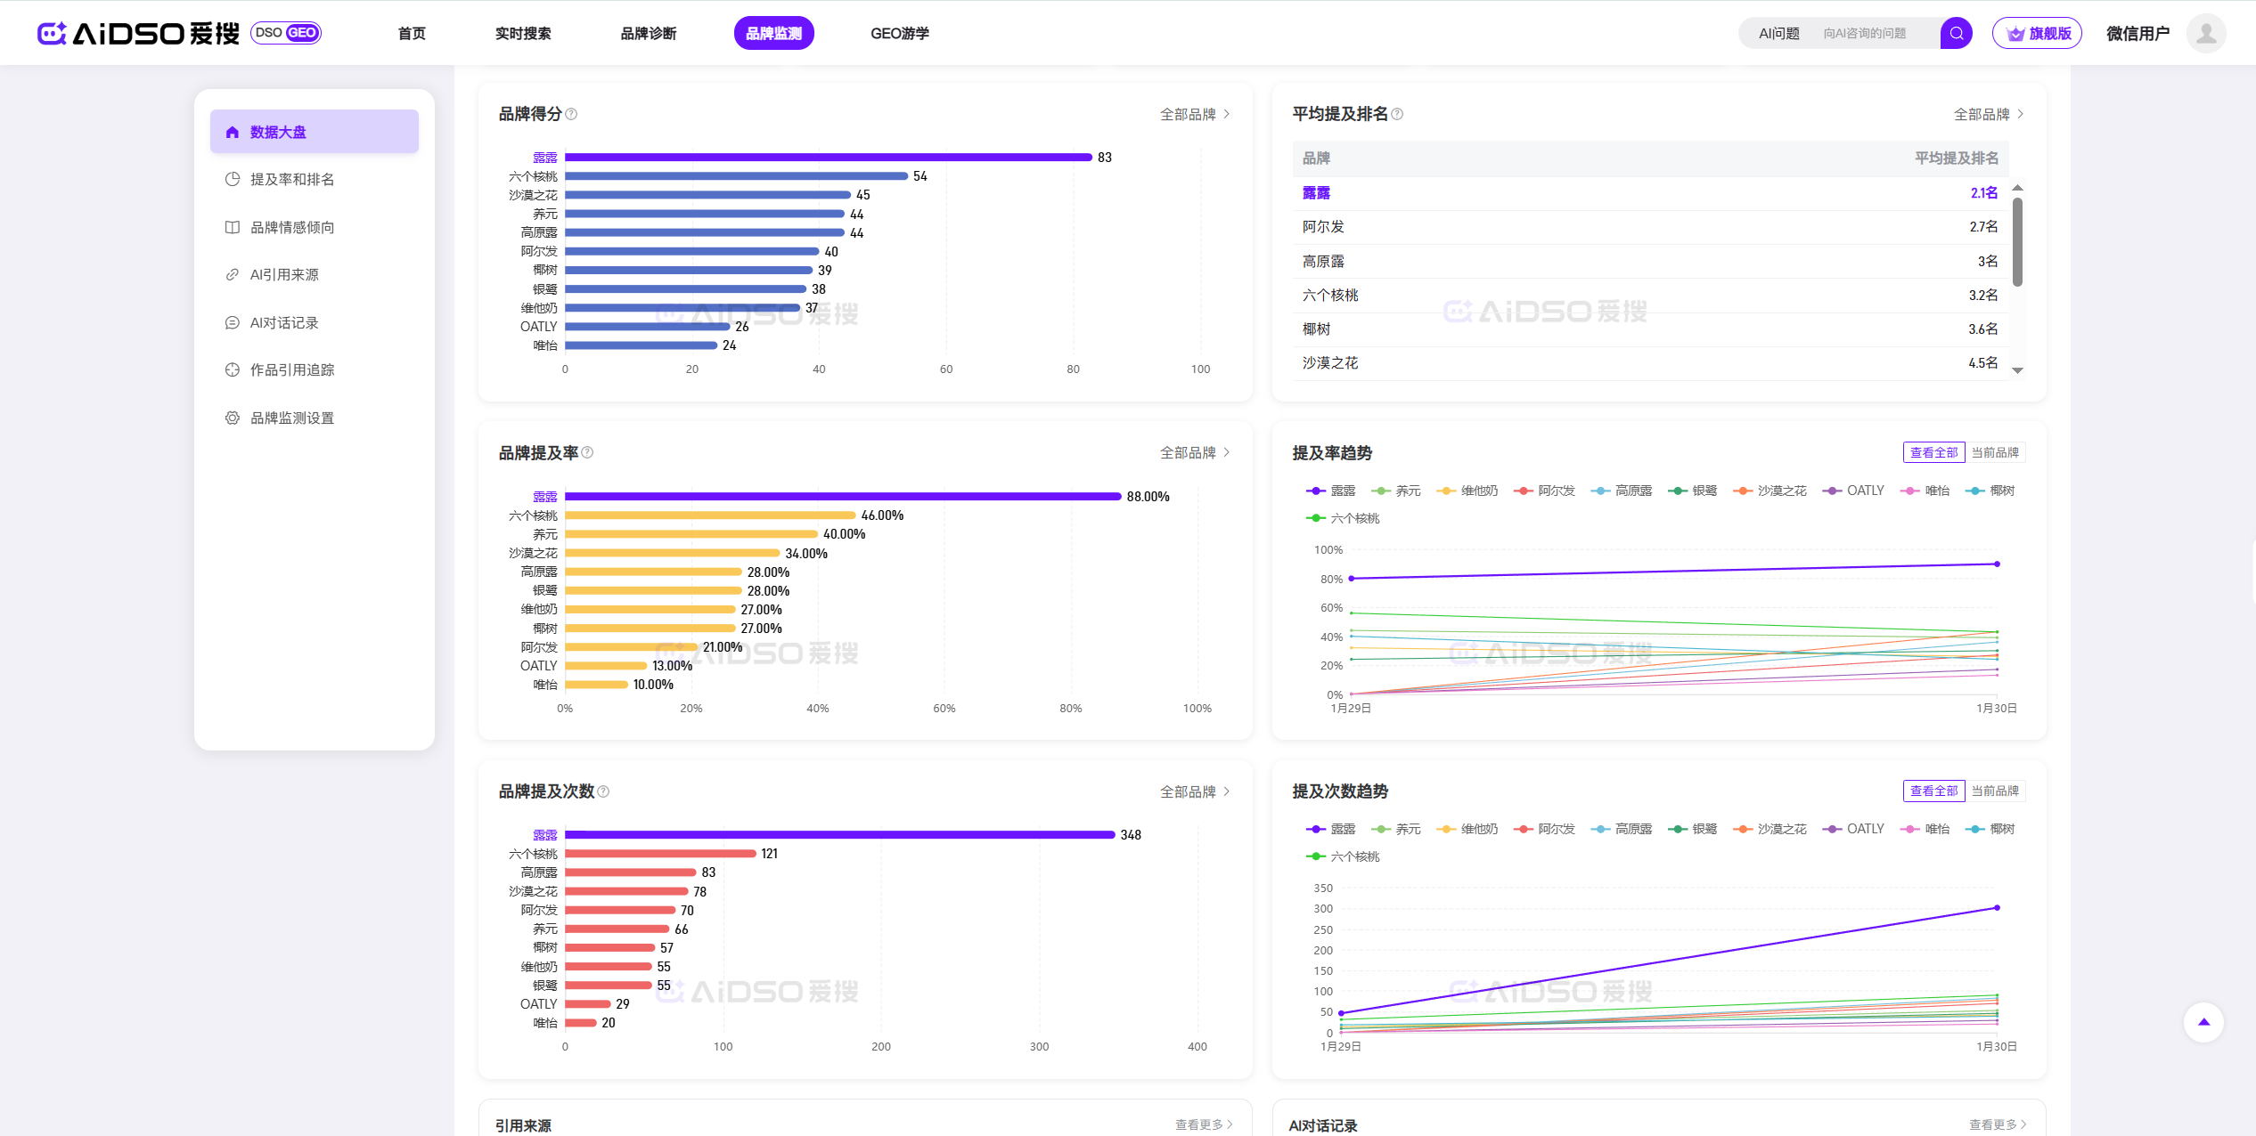Expand 全部品牌 in 品牌得分 panel

1194,114
